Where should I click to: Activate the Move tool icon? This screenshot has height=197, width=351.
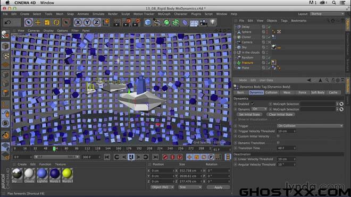(38, 22)
